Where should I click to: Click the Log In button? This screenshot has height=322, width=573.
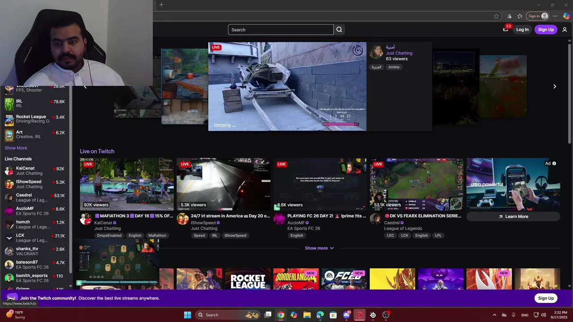pyautogui.click(x=522, y=30)
